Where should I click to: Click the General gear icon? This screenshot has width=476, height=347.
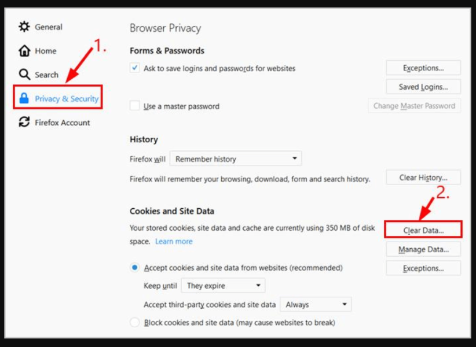[x=24, y=27]
